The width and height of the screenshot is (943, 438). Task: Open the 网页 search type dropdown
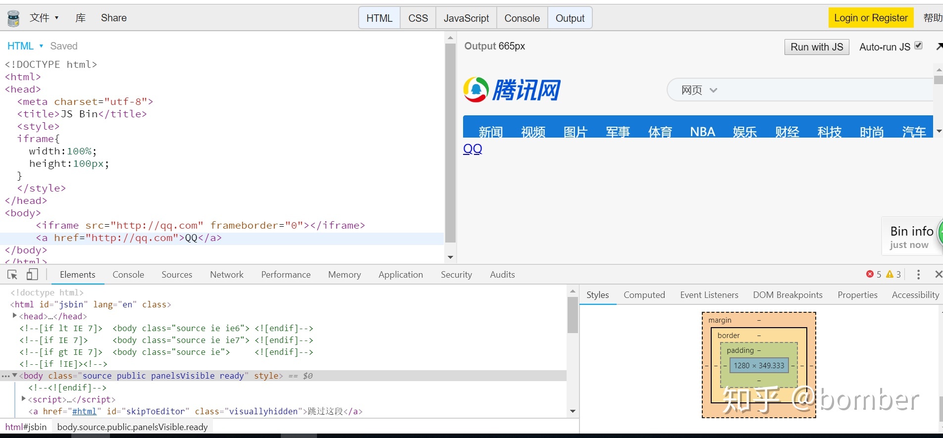click(699, 90)
